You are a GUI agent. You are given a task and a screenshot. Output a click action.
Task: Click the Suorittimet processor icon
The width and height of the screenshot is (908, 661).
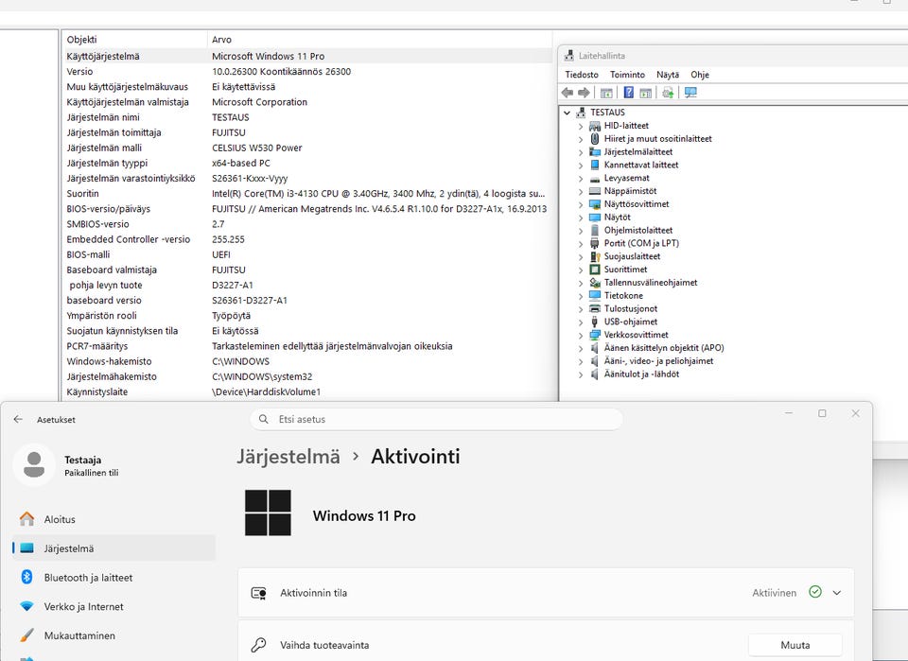pyautogui.click(x=595, y=270)
